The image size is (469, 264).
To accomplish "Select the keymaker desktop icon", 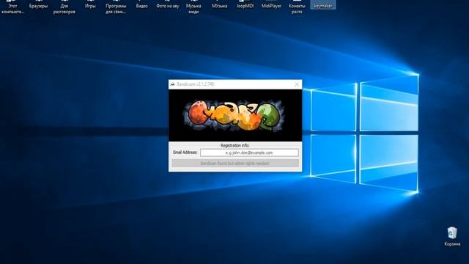I will [x=323, y=5].
